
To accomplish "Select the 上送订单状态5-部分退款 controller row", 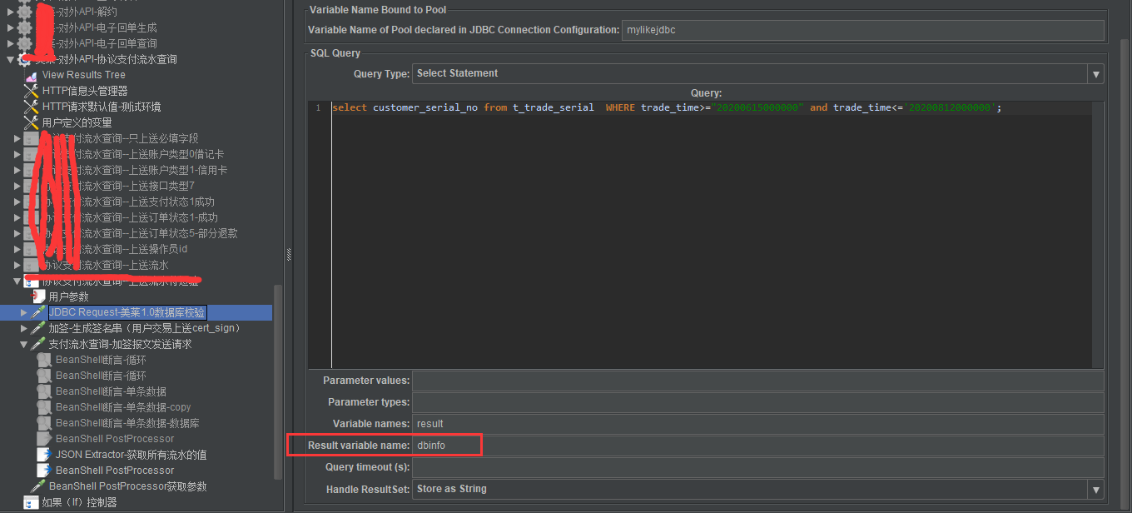I will (x=139, y=233).
